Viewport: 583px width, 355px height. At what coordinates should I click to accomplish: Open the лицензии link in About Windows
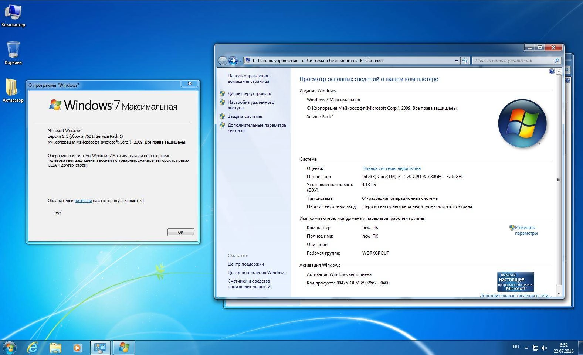(x=83, y=201)
